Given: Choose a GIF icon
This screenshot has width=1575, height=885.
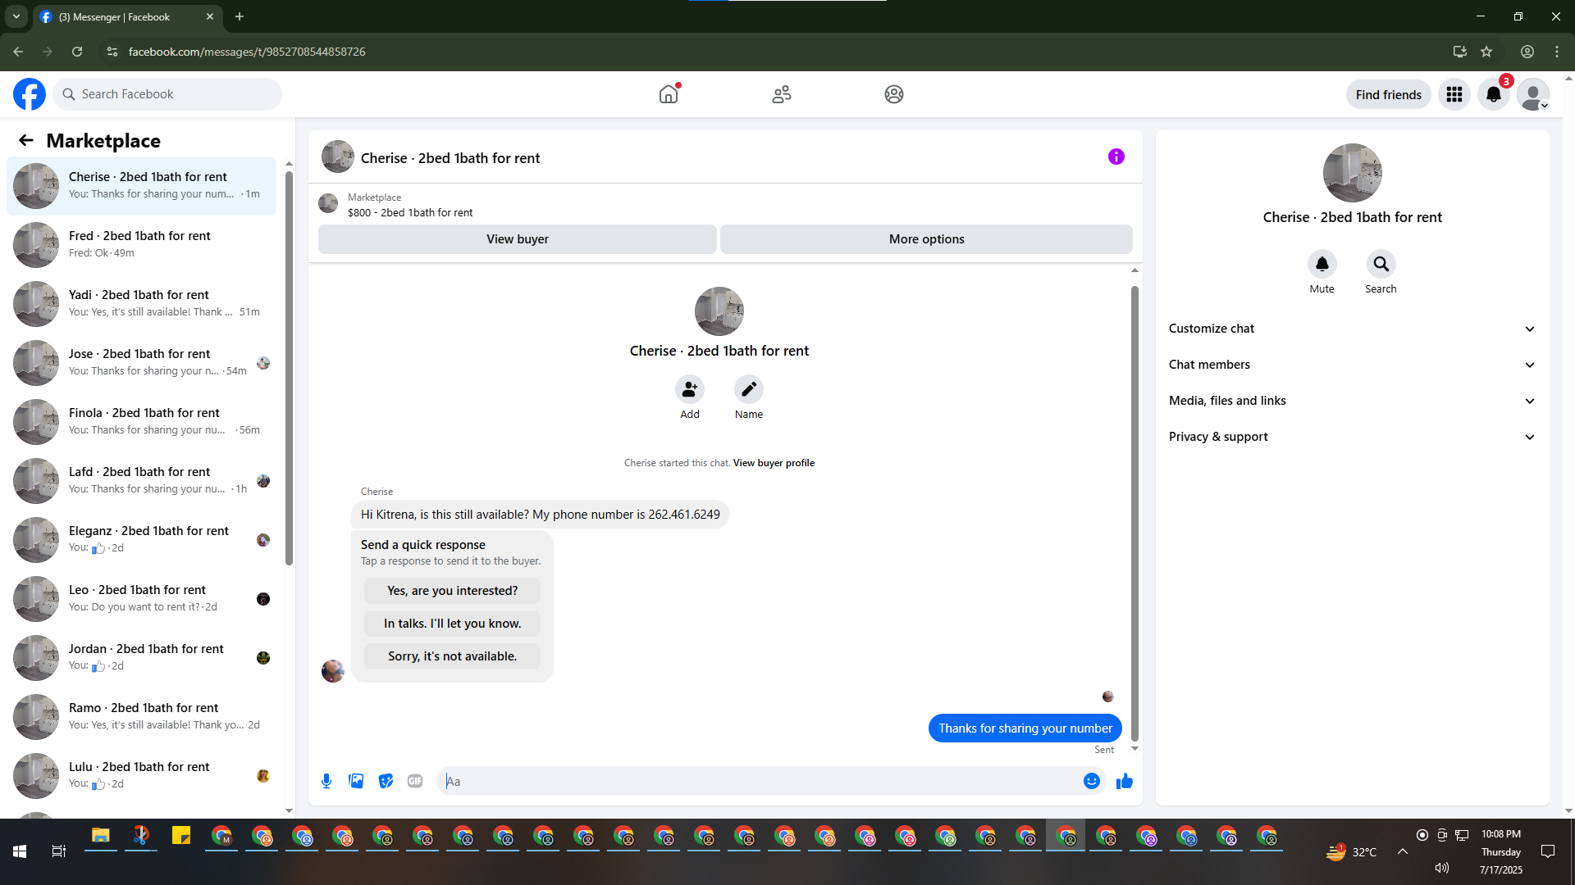Looking at the screenshot, I should click(415, 781).
